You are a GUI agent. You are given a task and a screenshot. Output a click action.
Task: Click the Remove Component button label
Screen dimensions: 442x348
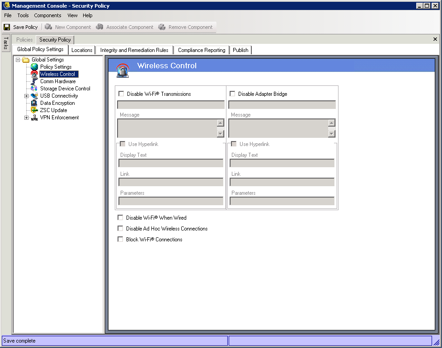tap(191, 27)
